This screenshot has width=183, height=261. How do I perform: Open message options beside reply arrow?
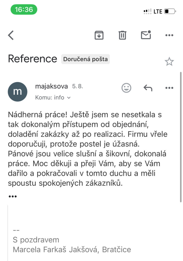coord(169,88)
